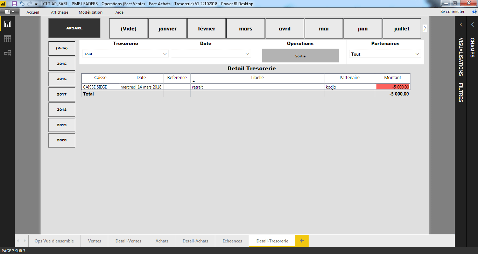Image resolution: width=478 pixels, height=254 pixels.
Task: Click the red -5 000,00 amount cell
Action: point(393,87)
